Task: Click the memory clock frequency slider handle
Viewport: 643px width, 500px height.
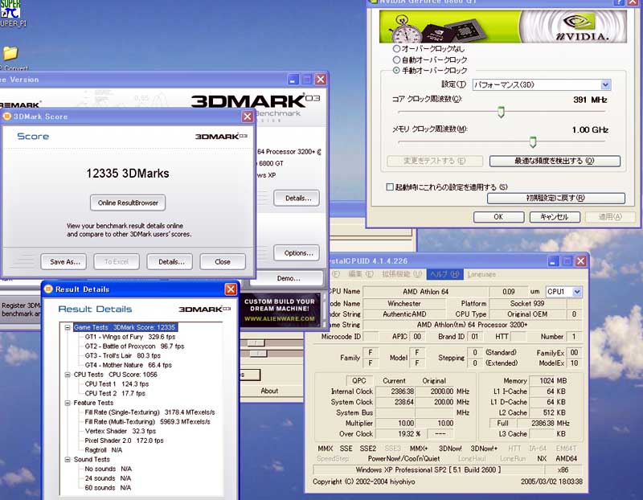Action: [533, 142]
